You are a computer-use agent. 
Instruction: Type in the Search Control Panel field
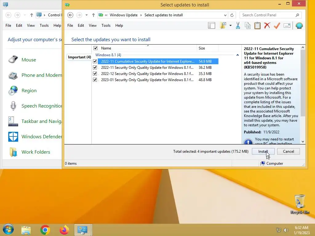click(x=268, y=15)
